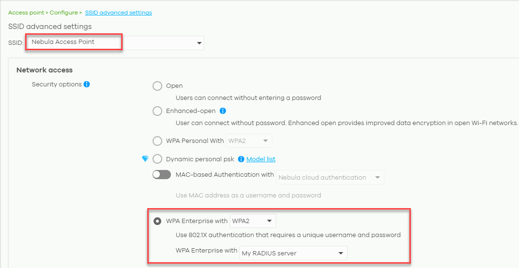Click the info icon beside Dynamic personal psk
Screen dimensions: 519x268
coord(241,159)
